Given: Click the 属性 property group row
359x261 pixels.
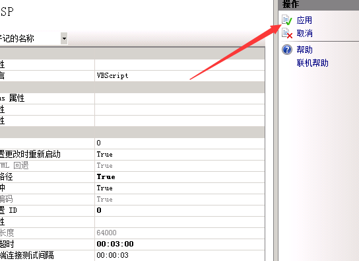Looking at the screenshot, I should tap(133, 98).
